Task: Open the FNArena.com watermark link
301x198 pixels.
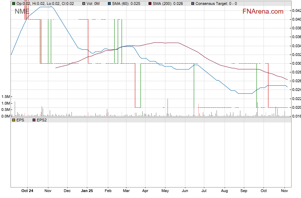Action: [x=263, y=12]
